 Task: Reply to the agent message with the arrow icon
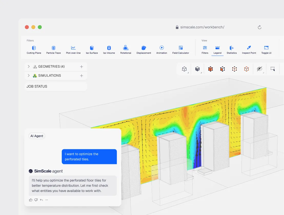[x=41, y=200]
